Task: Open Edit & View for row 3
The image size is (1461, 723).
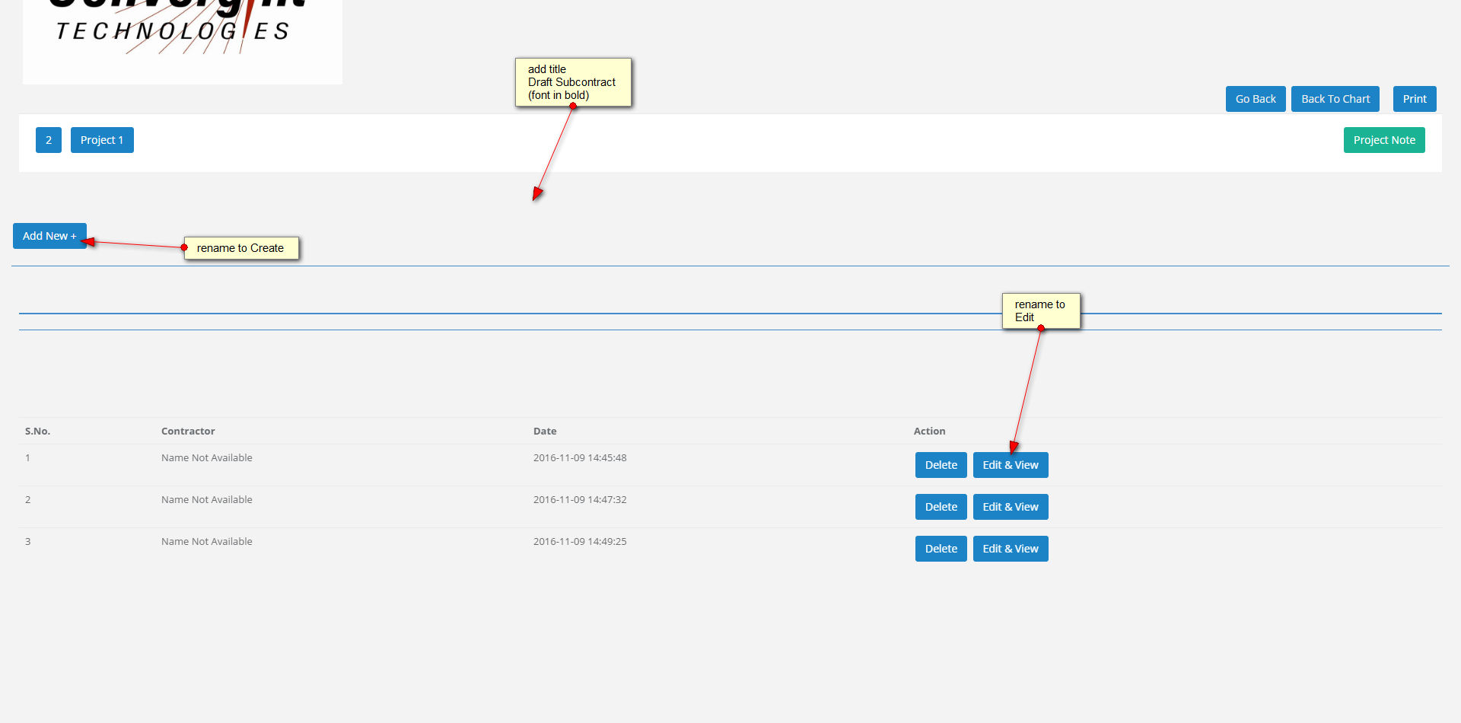Action: (x=1011, y=549)
